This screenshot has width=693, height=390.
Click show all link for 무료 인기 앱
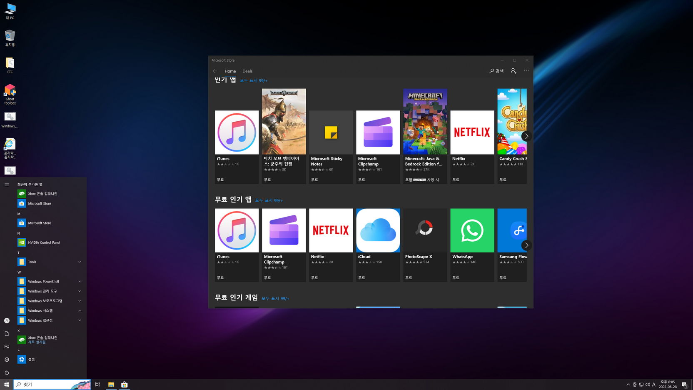point(269,200)
